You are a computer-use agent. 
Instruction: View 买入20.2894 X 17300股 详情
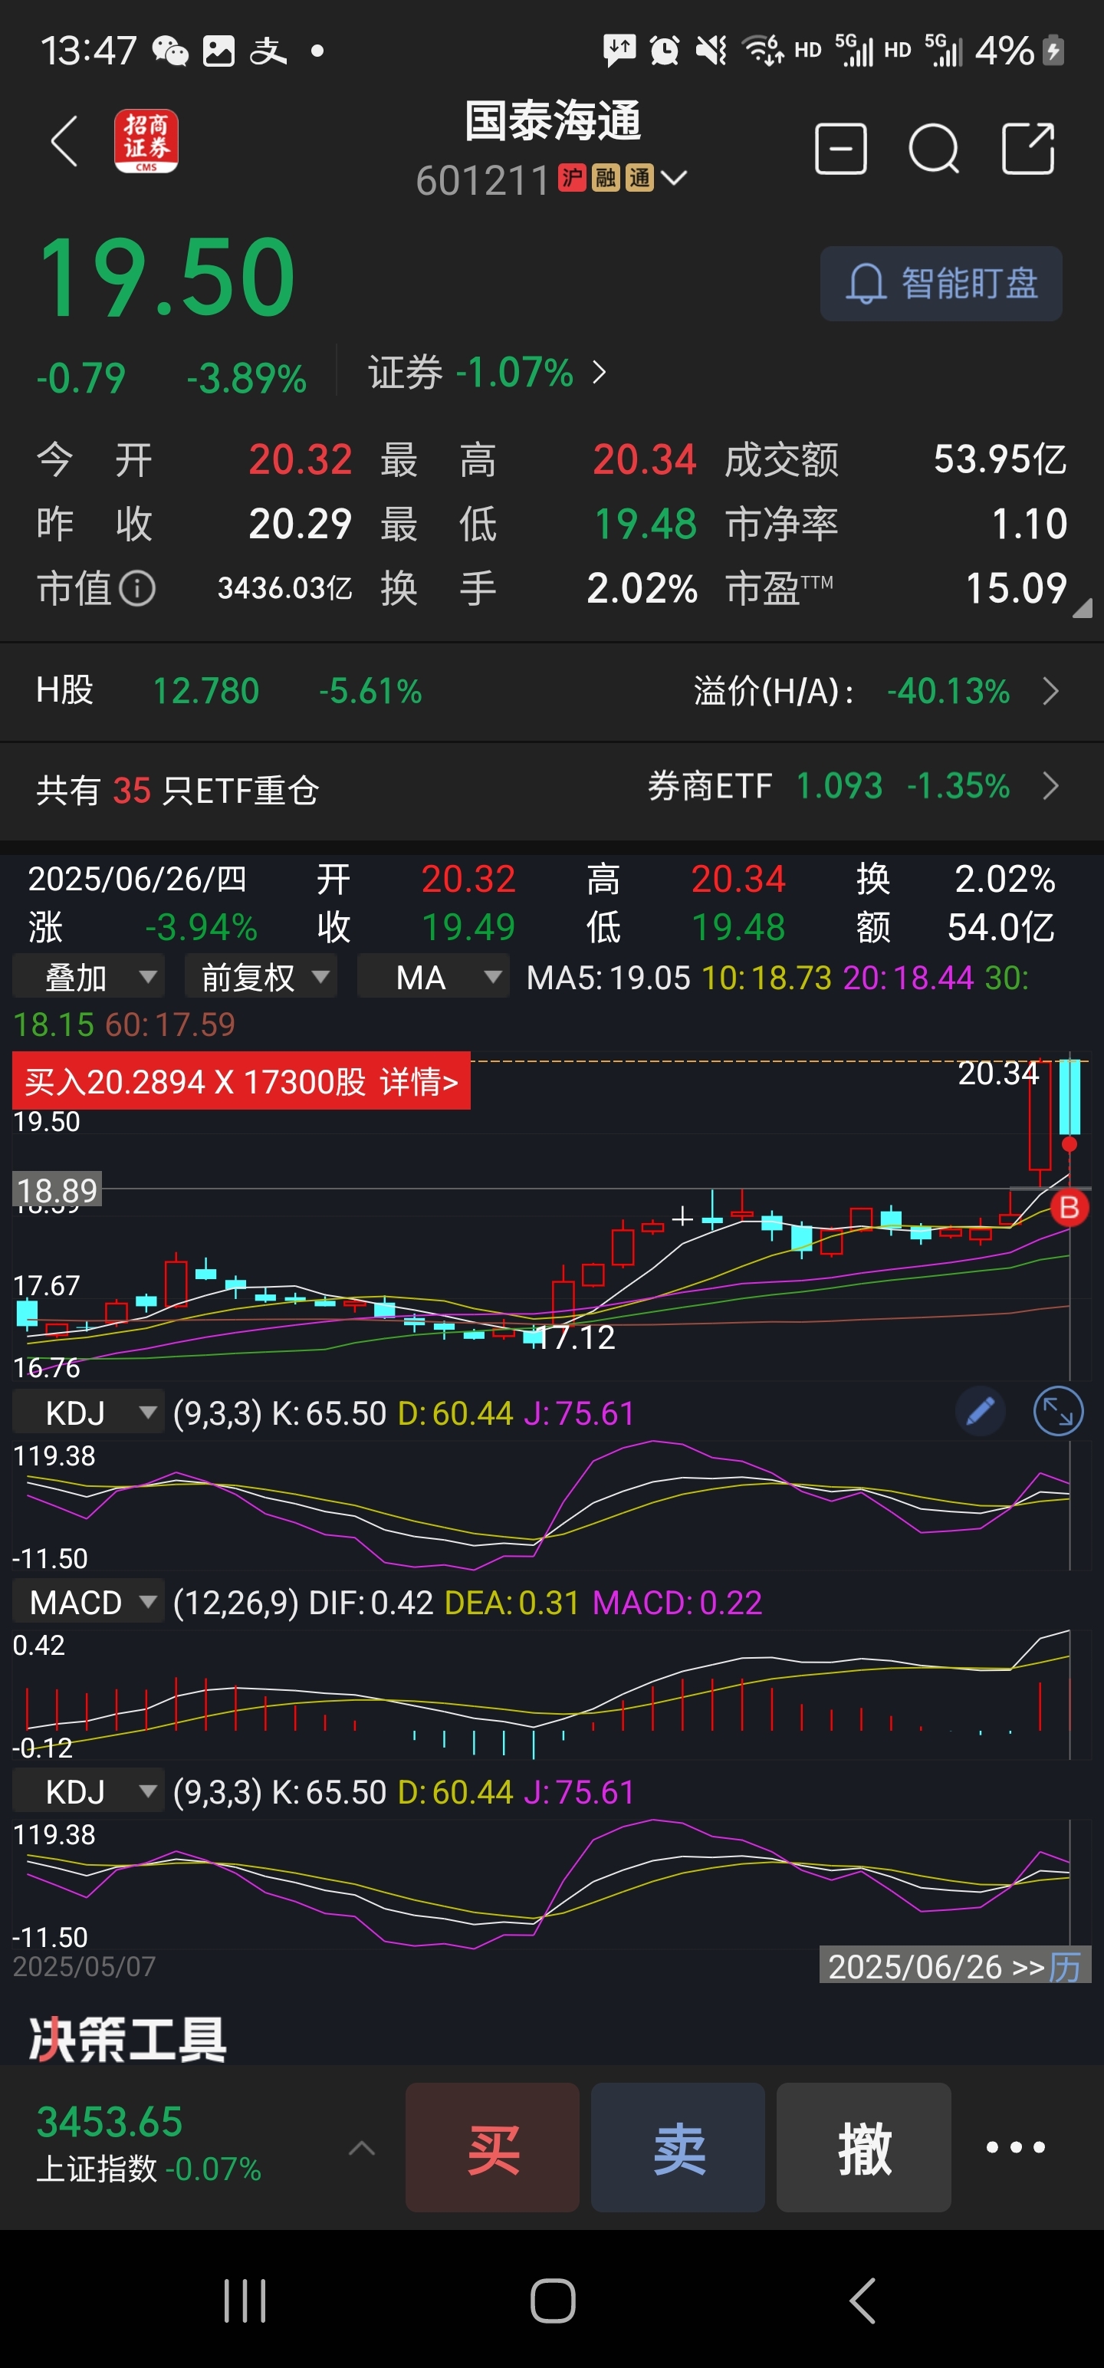tap(241, 1081)
